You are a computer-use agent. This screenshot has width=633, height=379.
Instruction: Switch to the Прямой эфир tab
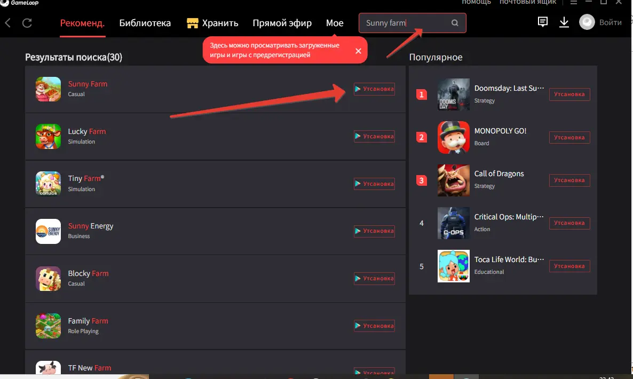click(282, 23)
